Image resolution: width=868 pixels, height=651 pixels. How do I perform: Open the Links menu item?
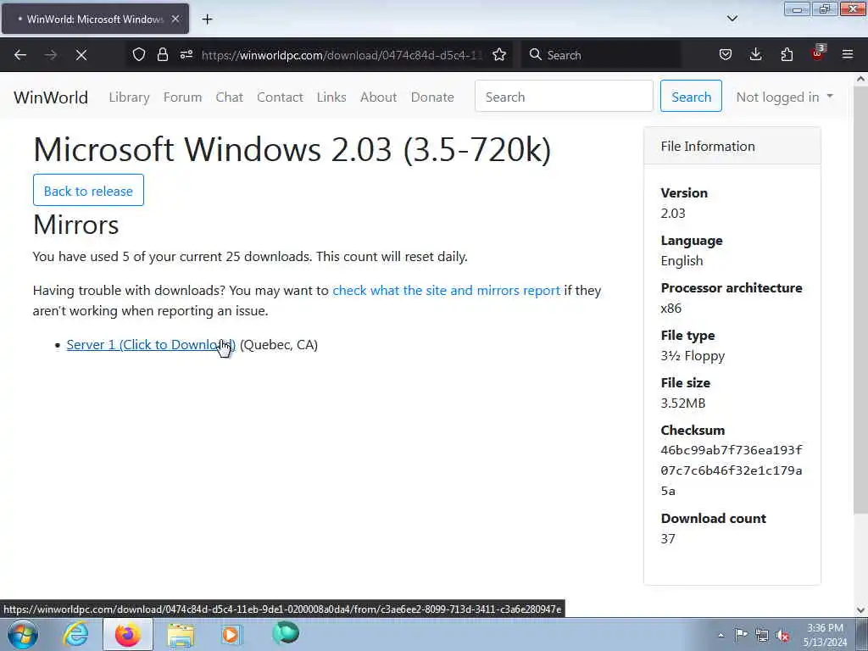pos(331,97)
